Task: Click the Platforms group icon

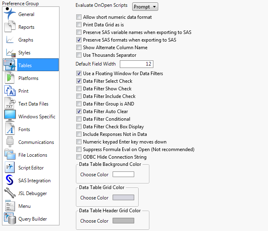Action: pyautogui.click(x=10, y=78)
